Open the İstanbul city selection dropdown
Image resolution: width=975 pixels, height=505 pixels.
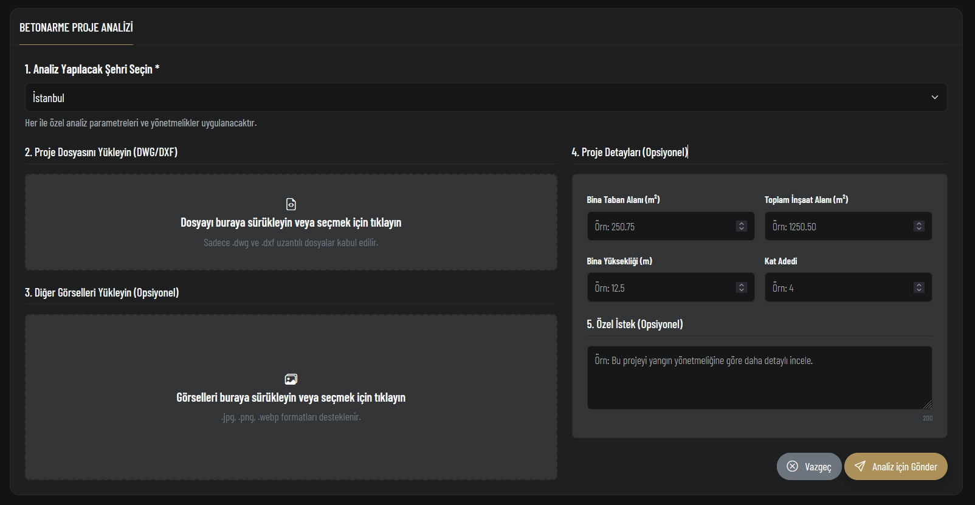pos(485,97)
